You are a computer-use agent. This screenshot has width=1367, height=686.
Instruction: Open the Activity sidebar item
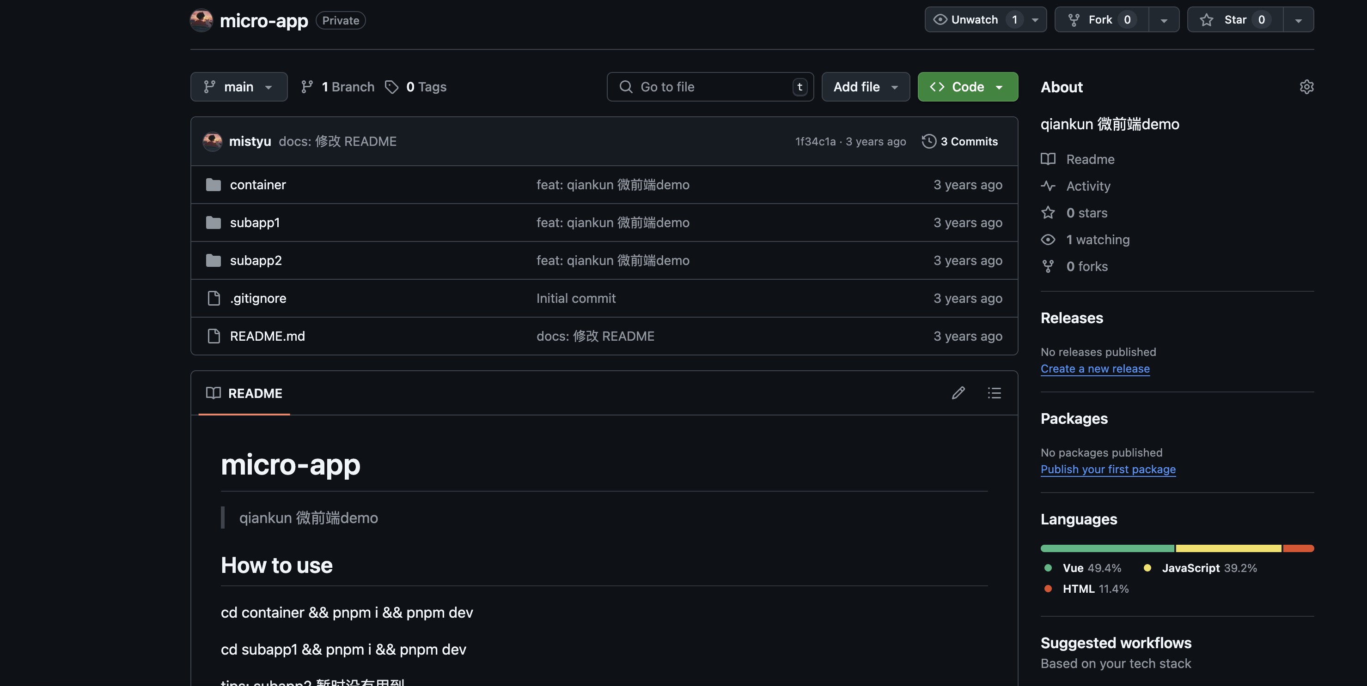coord(1088,186)
